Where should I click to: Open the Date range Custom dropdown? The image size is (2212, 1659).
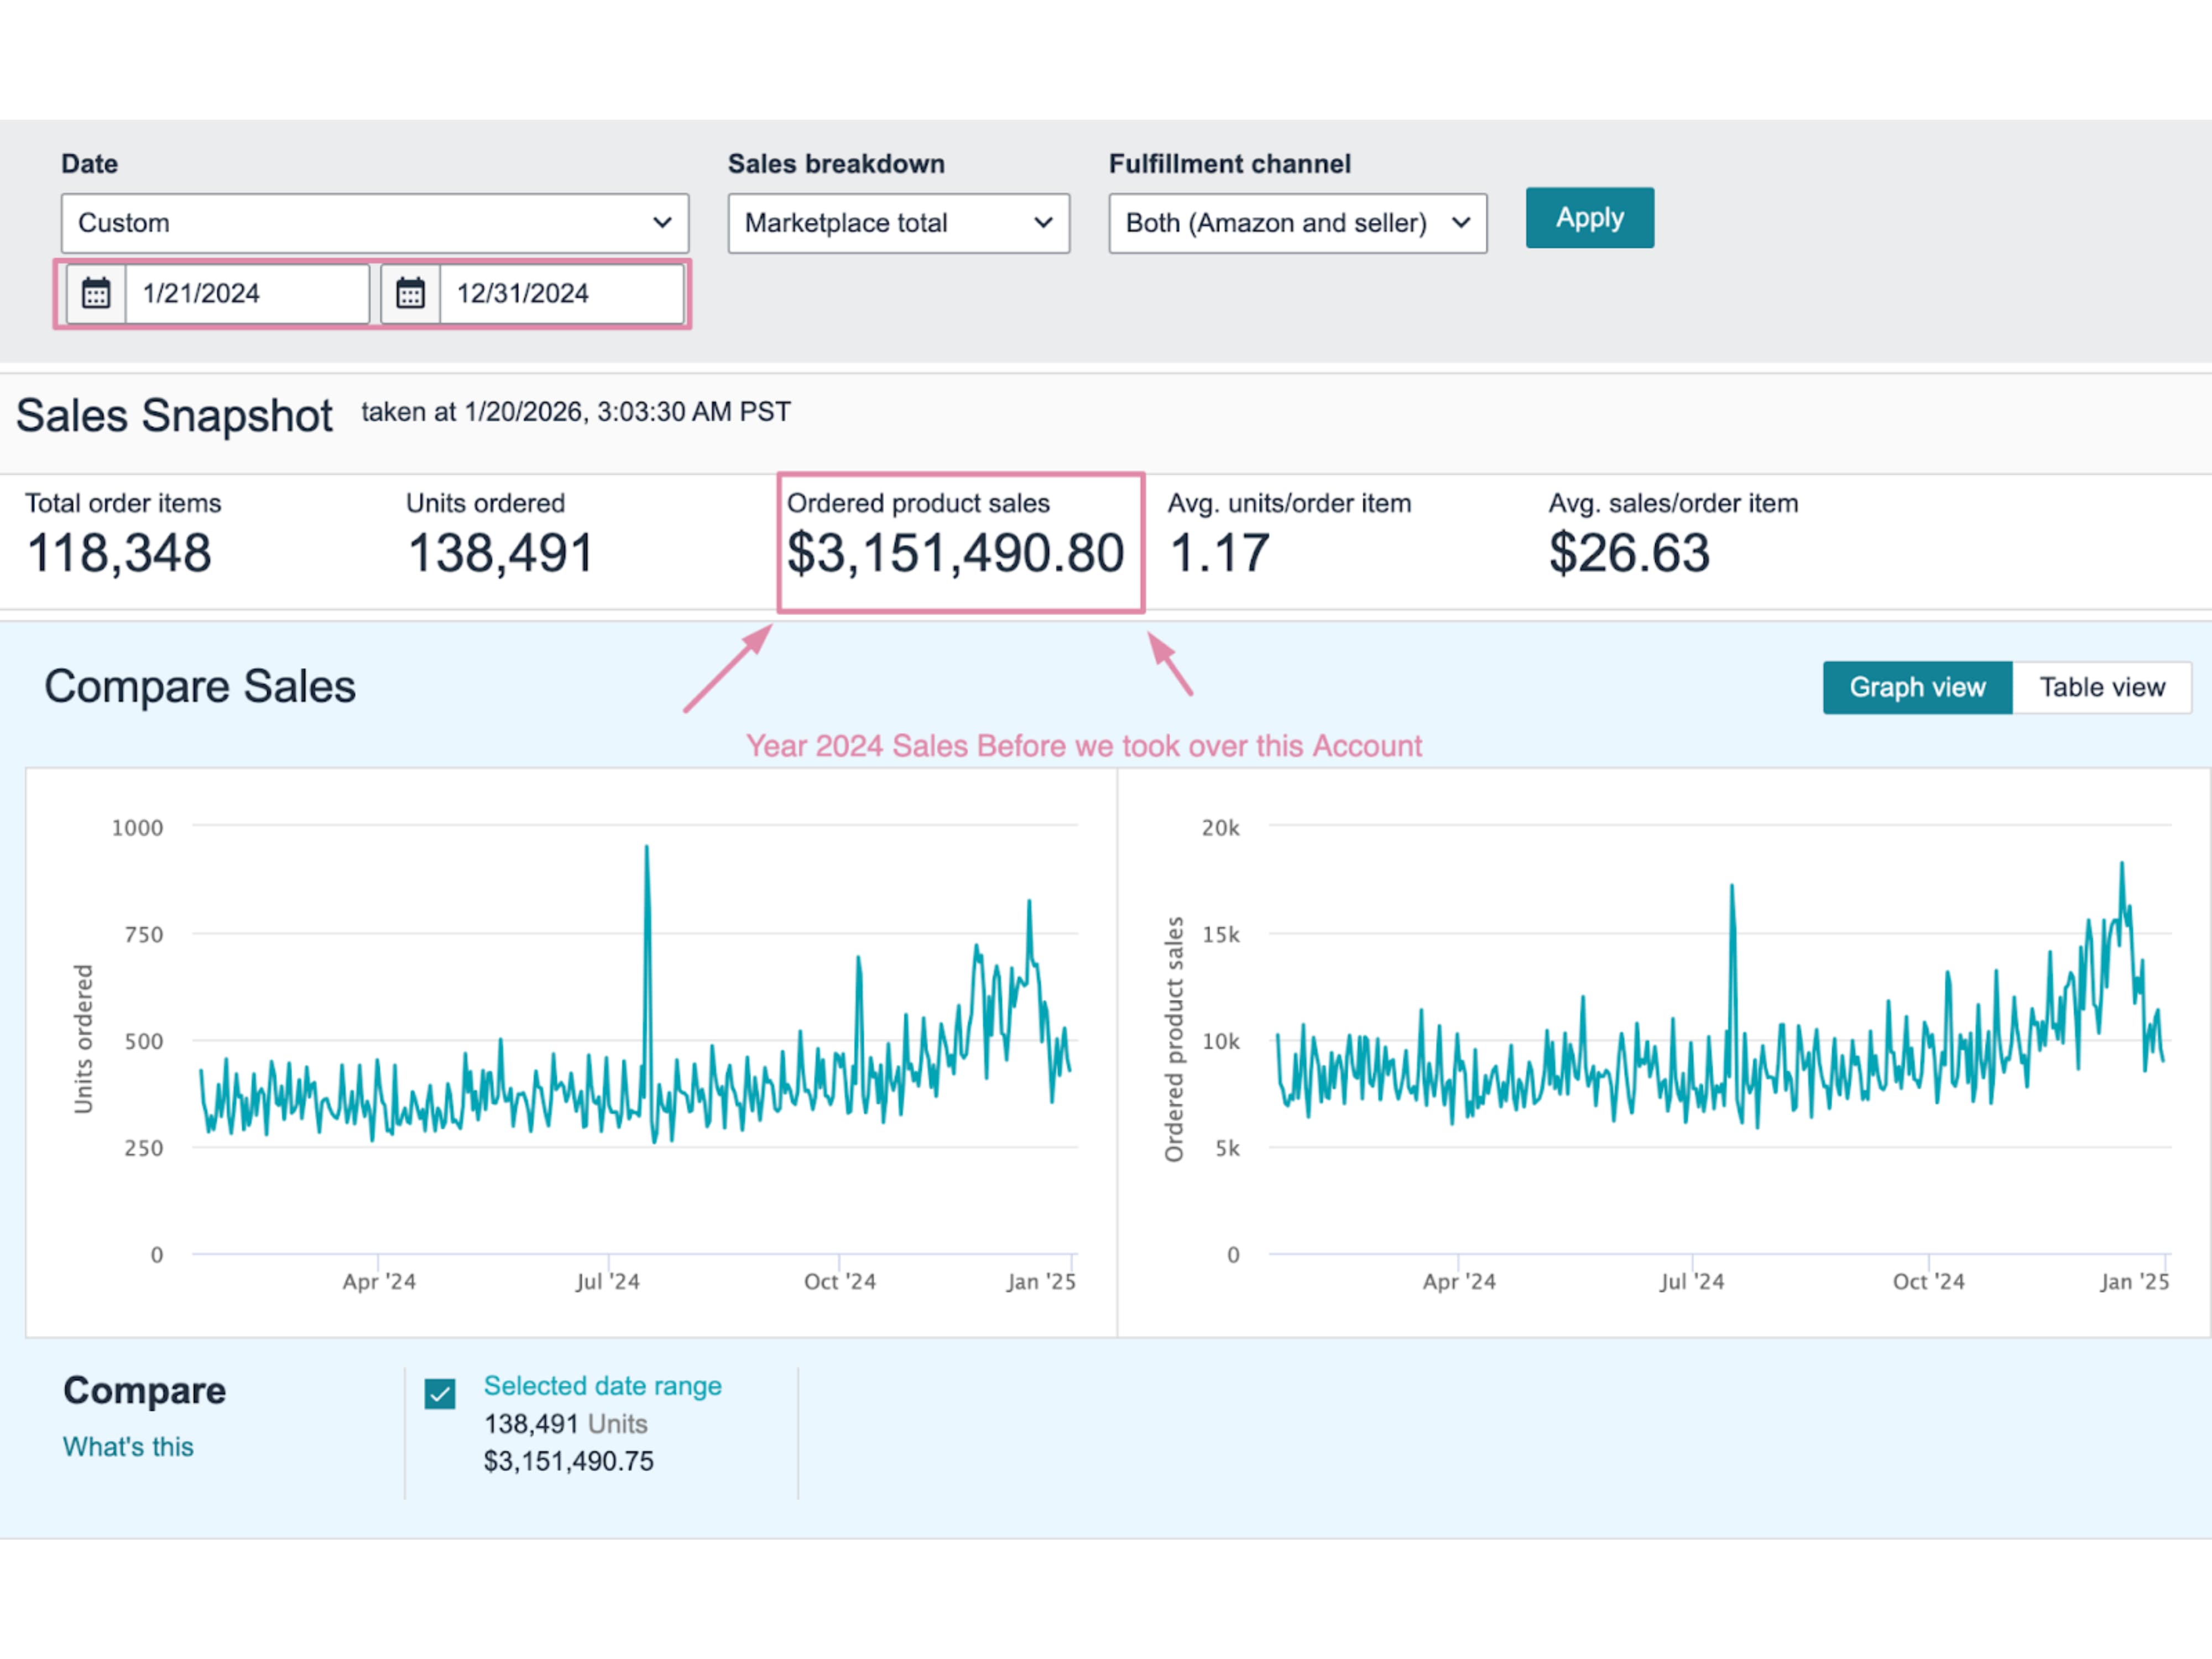[x=374, y=223]
